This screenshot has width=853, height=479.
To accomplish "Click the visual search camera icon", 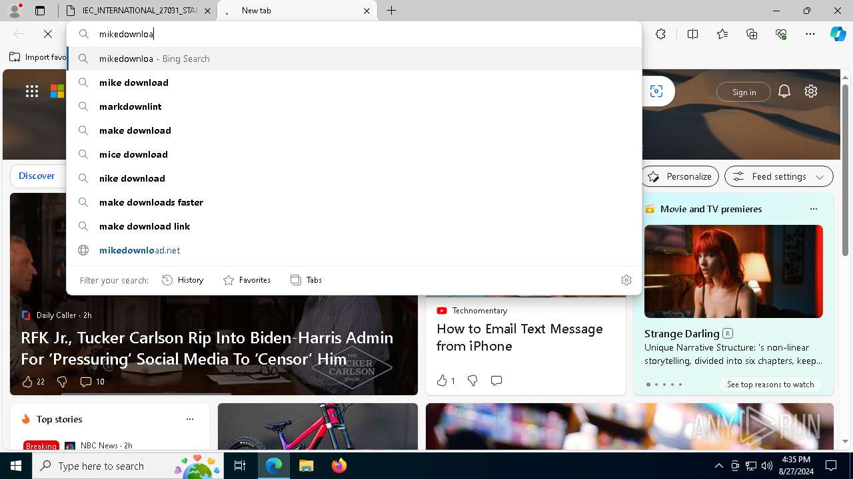I will click(x=656, y=92).
